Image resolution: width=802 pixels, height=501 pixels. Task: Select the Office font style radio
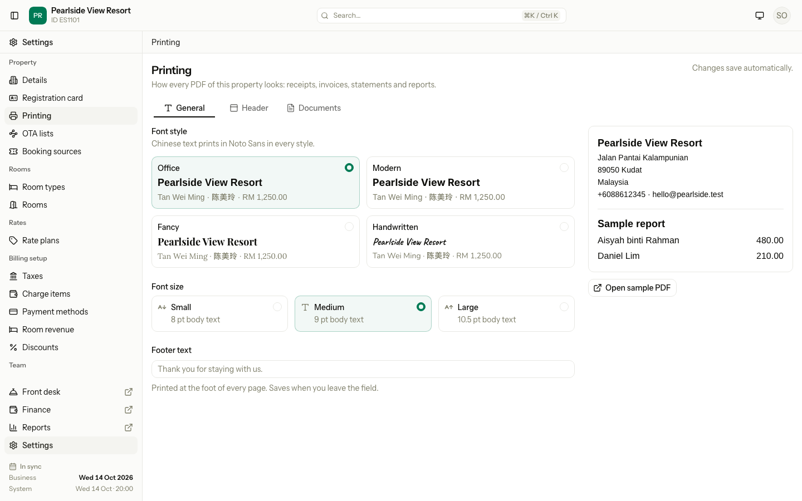point(349,168)
